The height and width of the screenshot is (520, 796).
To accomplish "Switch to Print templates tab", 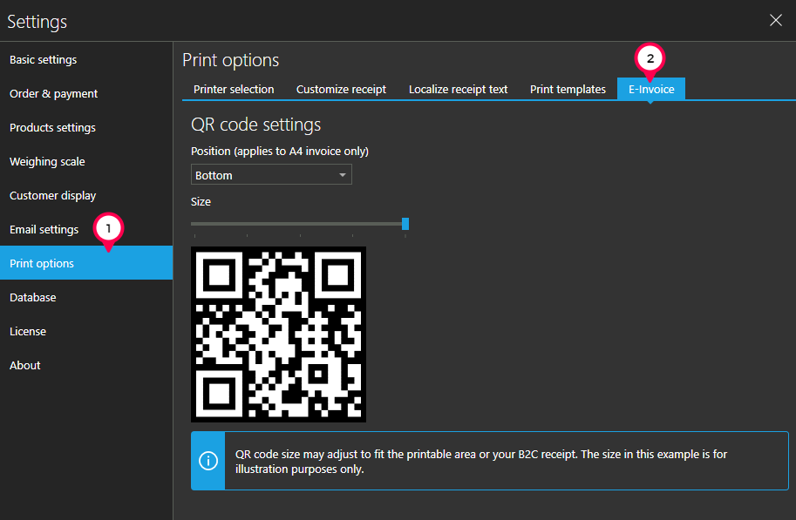I will [x=568, y=89].
